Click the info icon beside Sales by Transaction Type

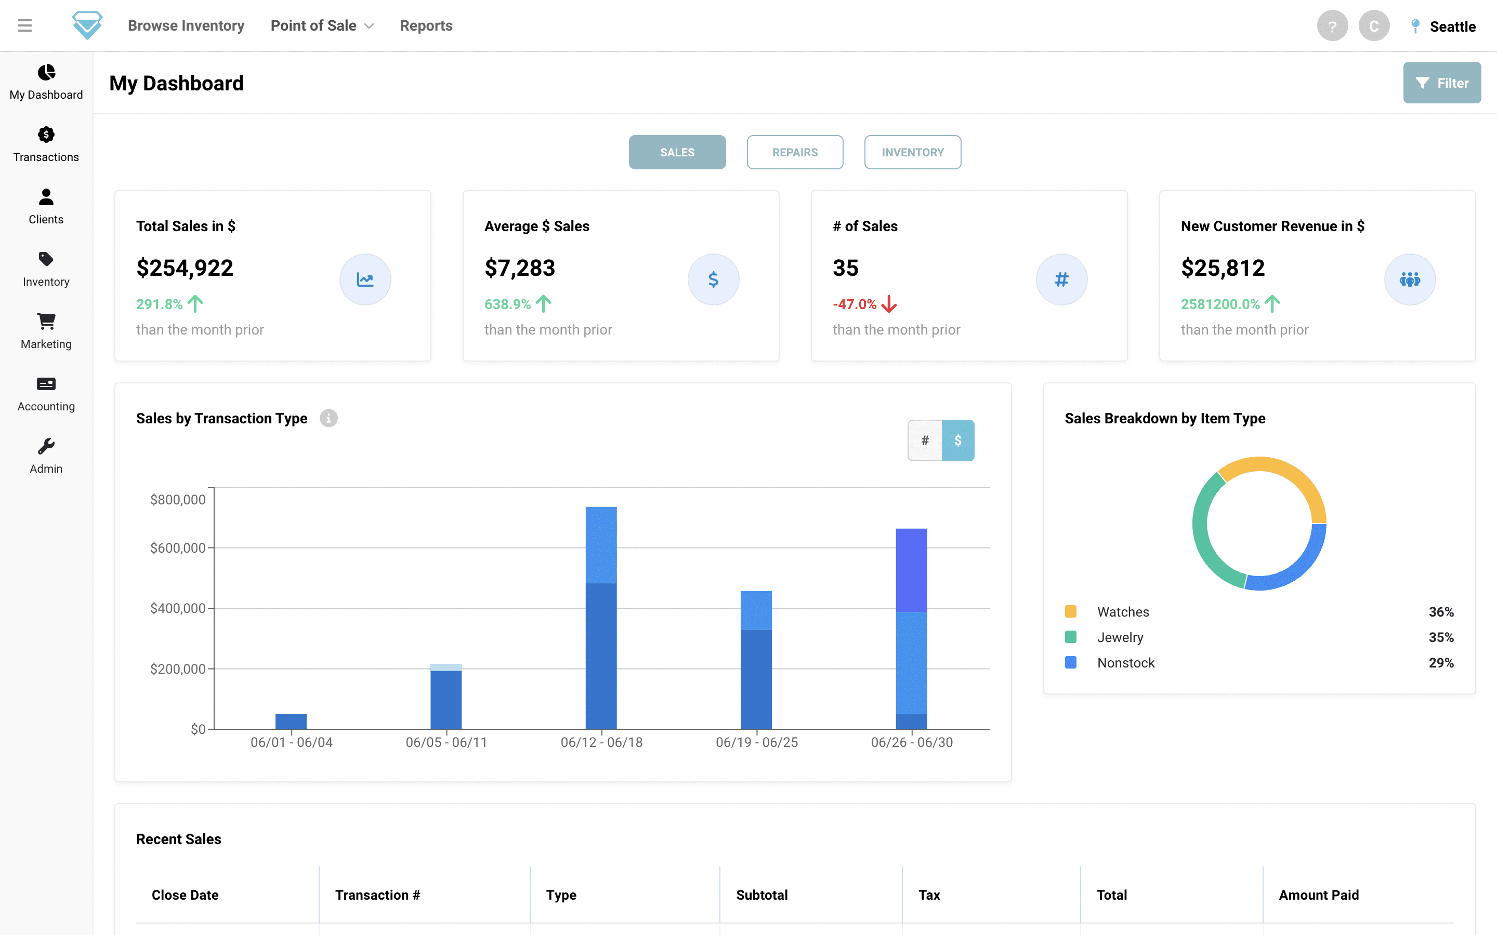(329, 419)
